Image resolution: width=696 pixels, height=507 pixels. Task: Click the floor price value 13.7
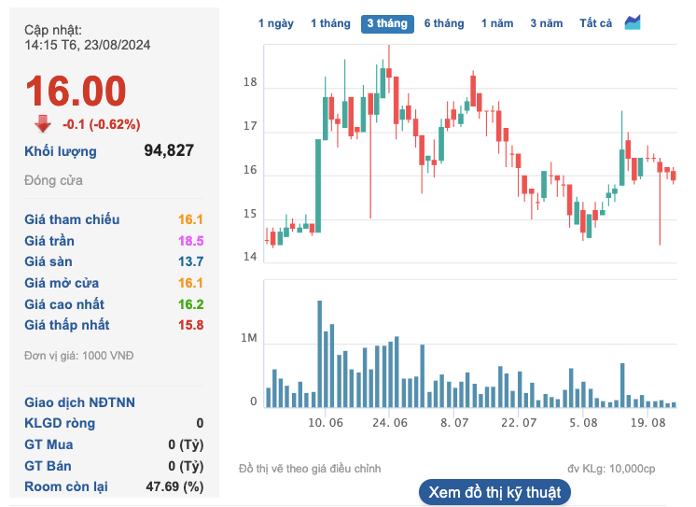191,261
